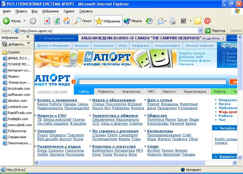Click orange arrow icon beside Апорт logo
243x174 pixels.
coord(74,82)
